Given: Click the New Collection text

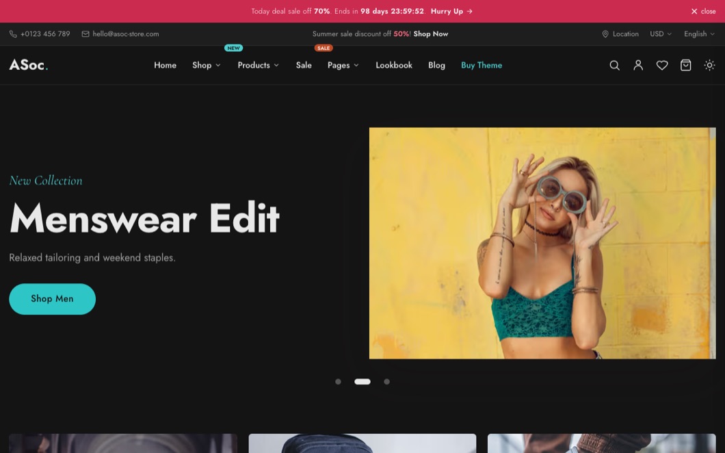Looking at the screenshot, I should tap(46, 181).
